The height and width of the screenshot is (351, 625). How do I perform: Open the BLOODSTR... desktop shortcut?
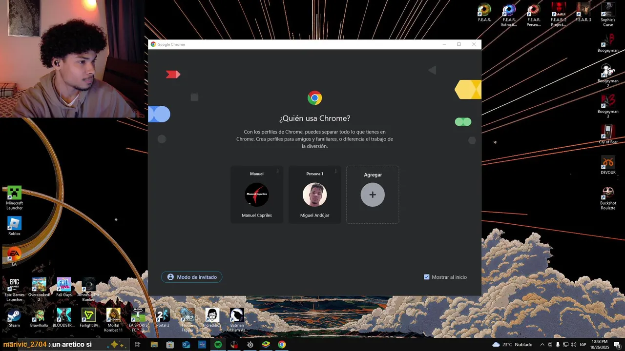click(63, 318)
